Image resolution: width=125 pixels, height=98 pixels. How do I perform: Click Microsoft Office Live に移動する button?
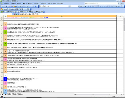(x=11, y=9)
